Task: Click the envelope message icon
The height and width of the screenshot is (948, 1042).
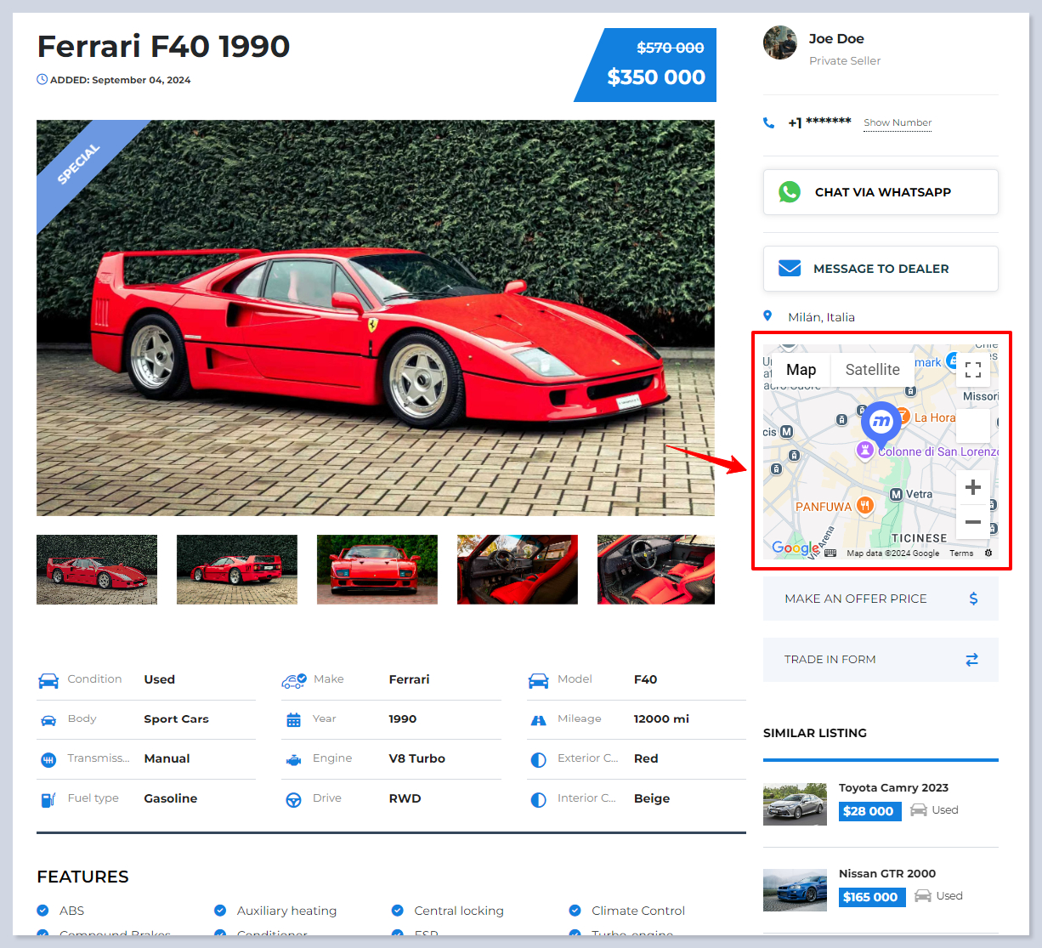Action: click(x=790, y=269)
